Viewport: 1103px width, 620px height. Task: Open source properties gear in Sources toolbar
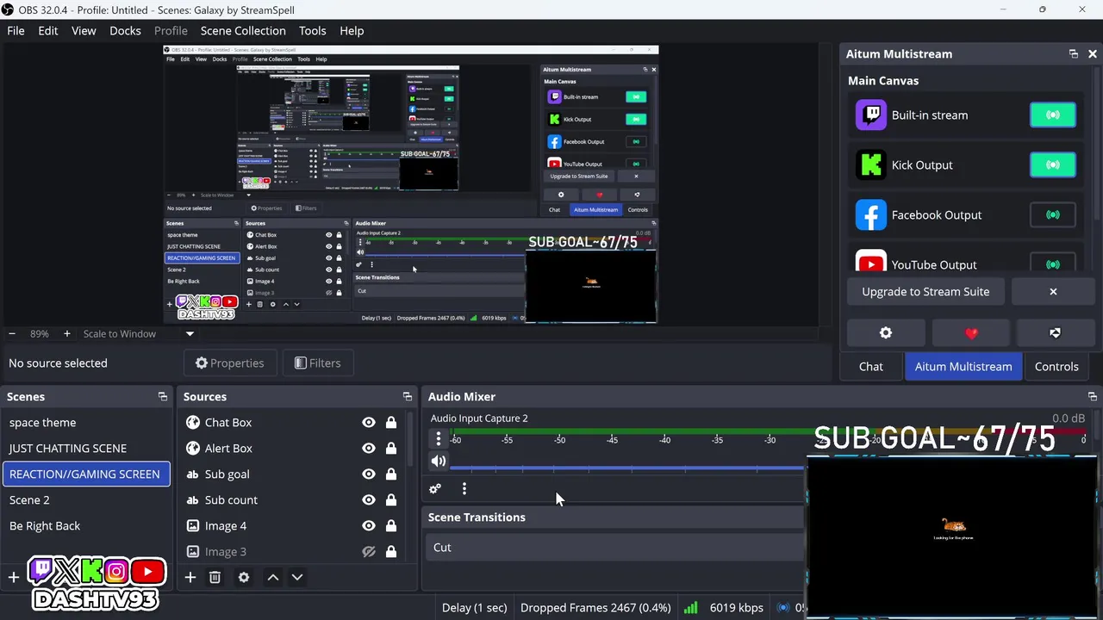[244, 577]
